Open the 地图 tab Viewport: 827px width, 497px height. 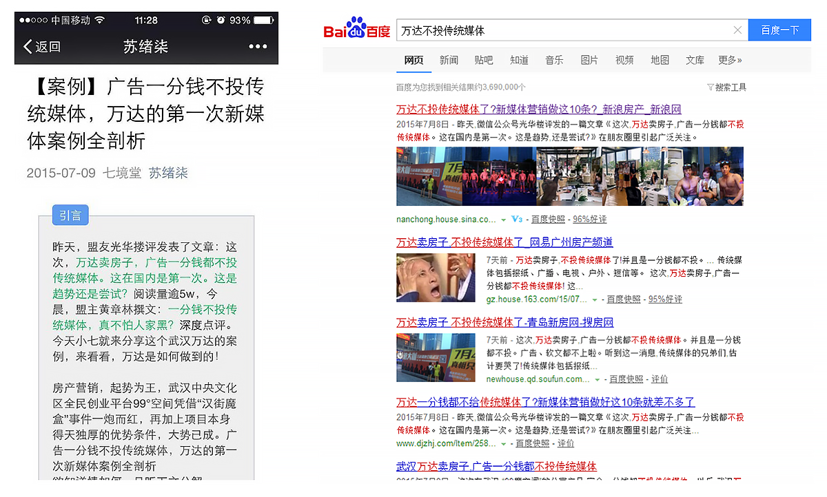[660, 61]
